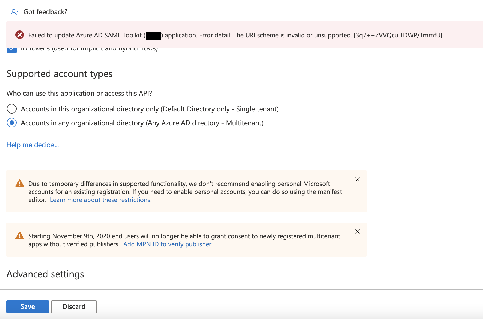Dismiss the personal Microsoft accounts warning
This screenshot has height=319, width=483.
click(358, 179)
